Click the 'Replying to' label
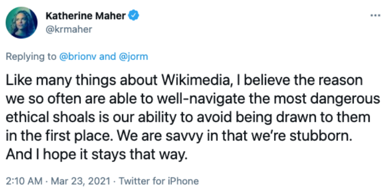 point(31,57)
